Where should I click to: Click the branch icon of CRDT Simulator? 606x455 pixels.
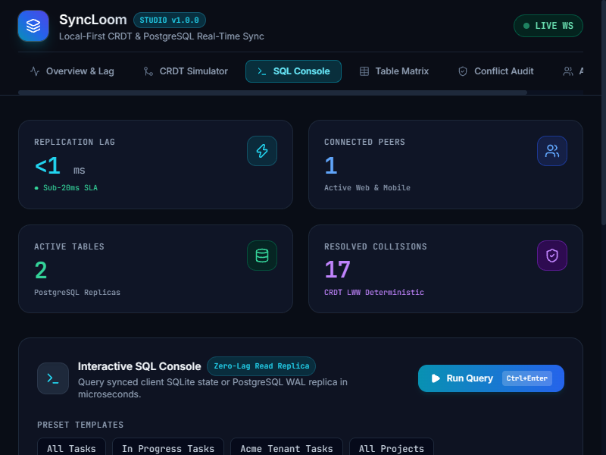(148, 71)
